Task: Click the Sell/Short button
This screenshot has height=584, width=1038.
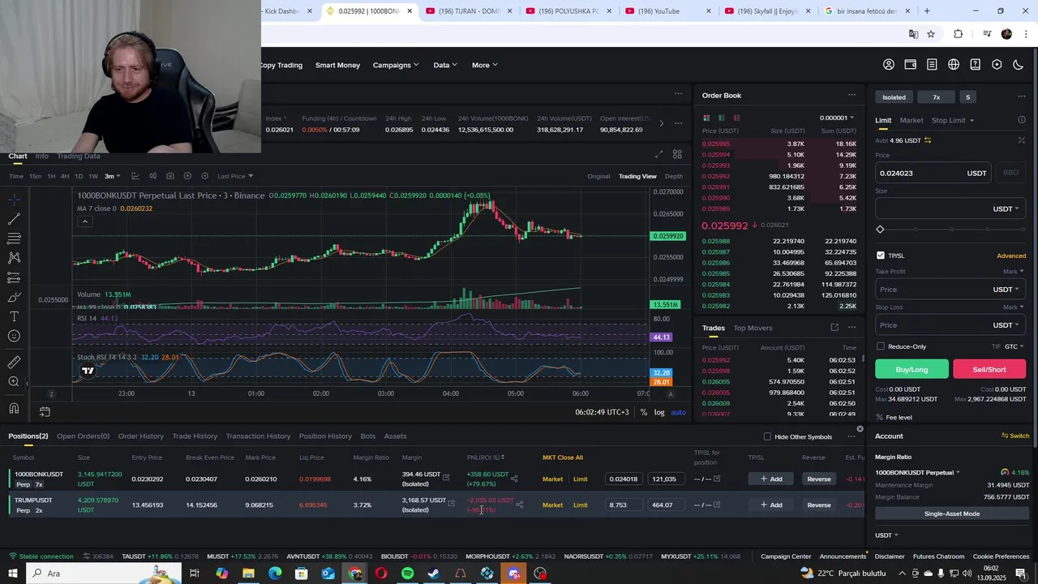Action: tap(989, 369)
